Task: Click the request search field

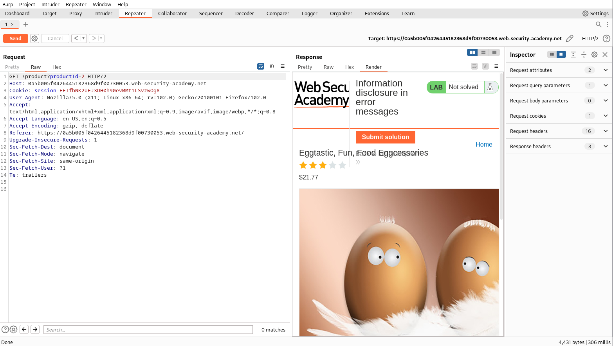Action: (x=148, y=330)
